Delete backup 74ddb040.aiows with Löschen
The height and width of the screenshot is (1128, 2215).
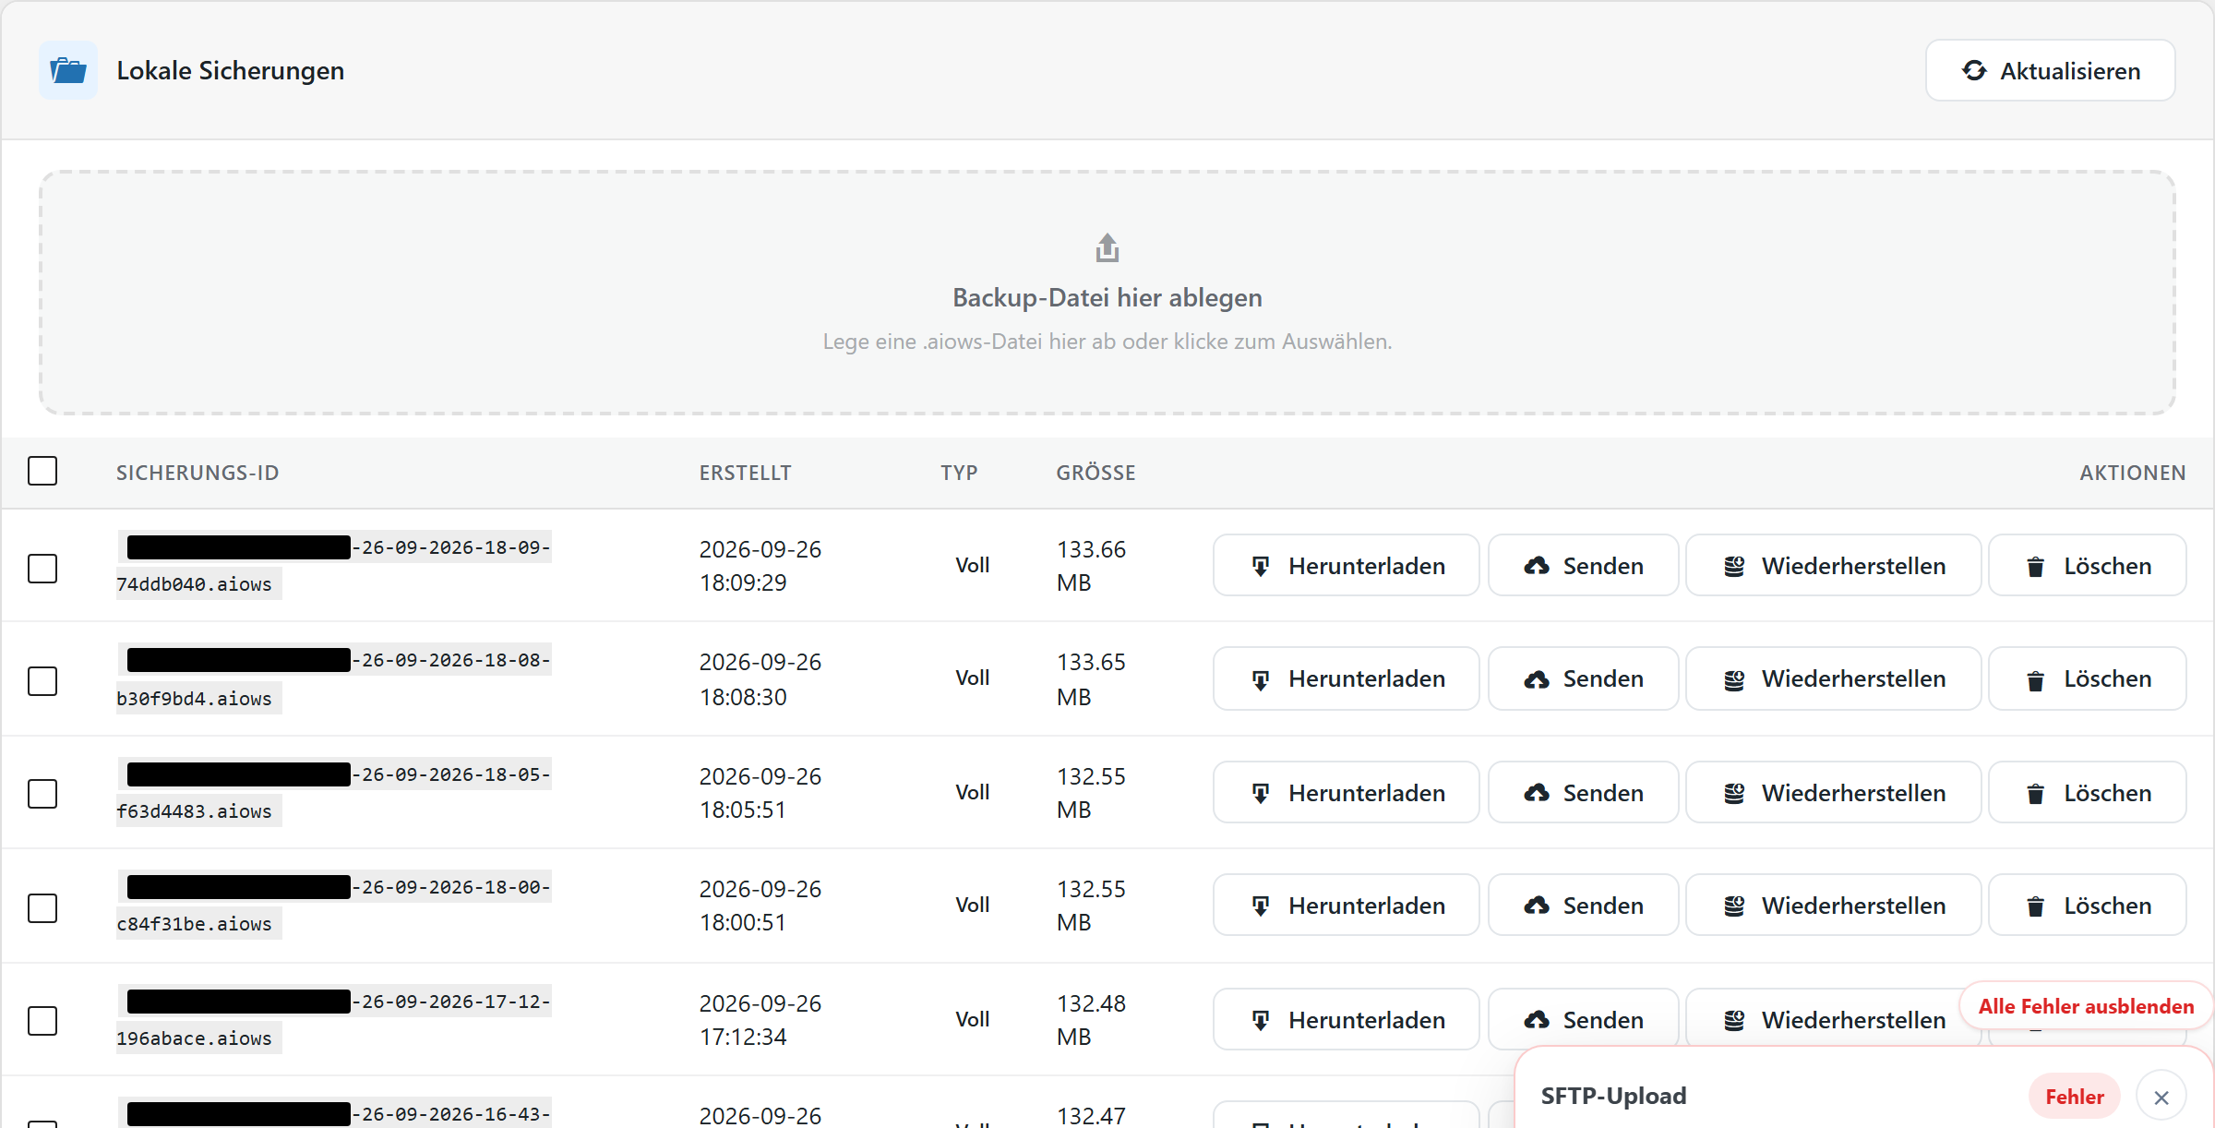coord(2087,566)
